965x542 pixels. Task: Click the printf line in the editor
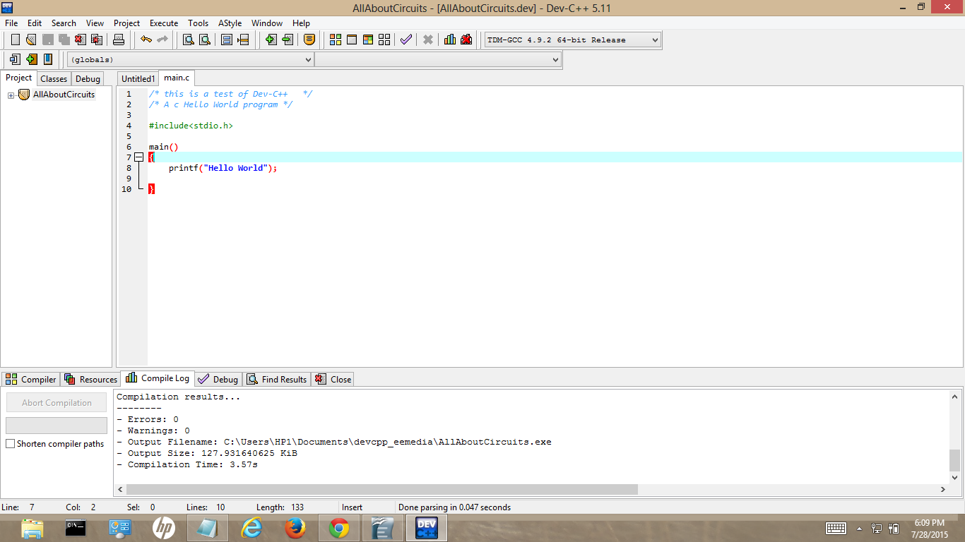click(223, 168)
